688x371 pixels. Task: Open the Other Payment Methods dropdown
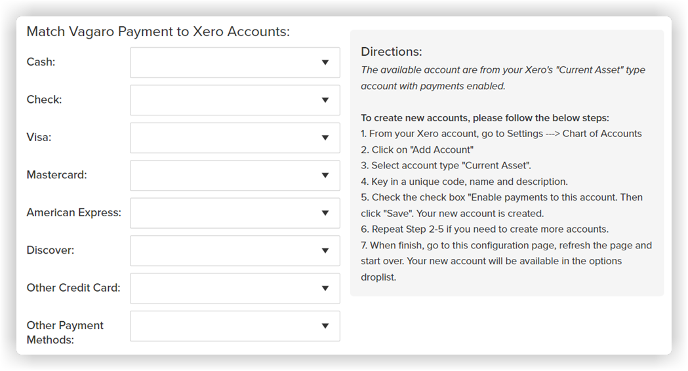pos(235,326)
